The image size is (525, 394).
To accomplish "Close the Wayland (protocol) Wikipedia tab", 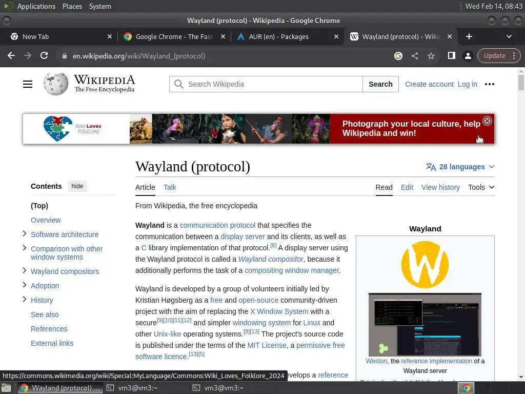I will 450,36.
